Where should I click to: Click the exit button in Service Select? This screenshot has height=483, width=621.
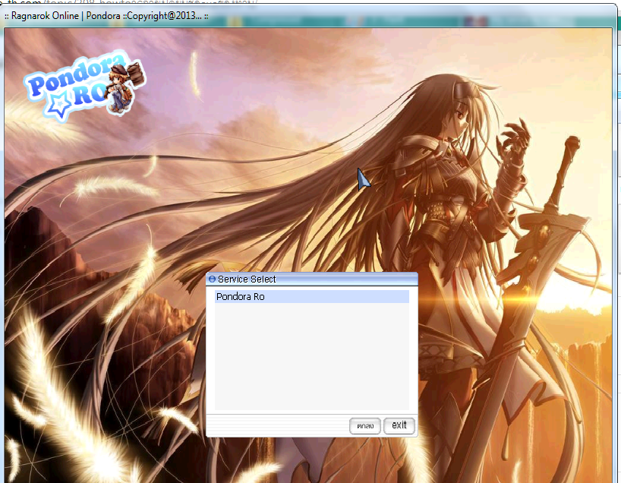coord(399,425)
